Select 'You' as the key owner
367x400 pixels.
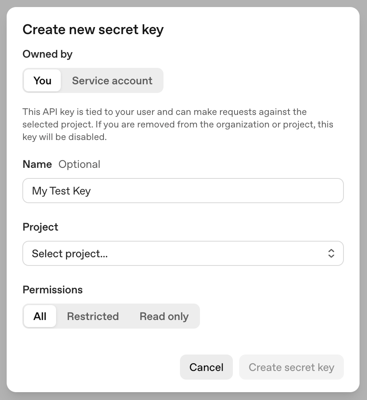coord(42,80)
